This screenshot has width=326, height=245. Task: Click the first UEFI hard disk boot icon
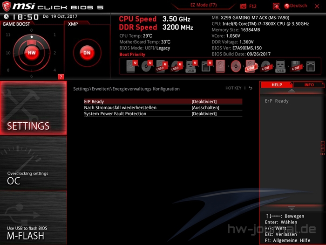132,66
